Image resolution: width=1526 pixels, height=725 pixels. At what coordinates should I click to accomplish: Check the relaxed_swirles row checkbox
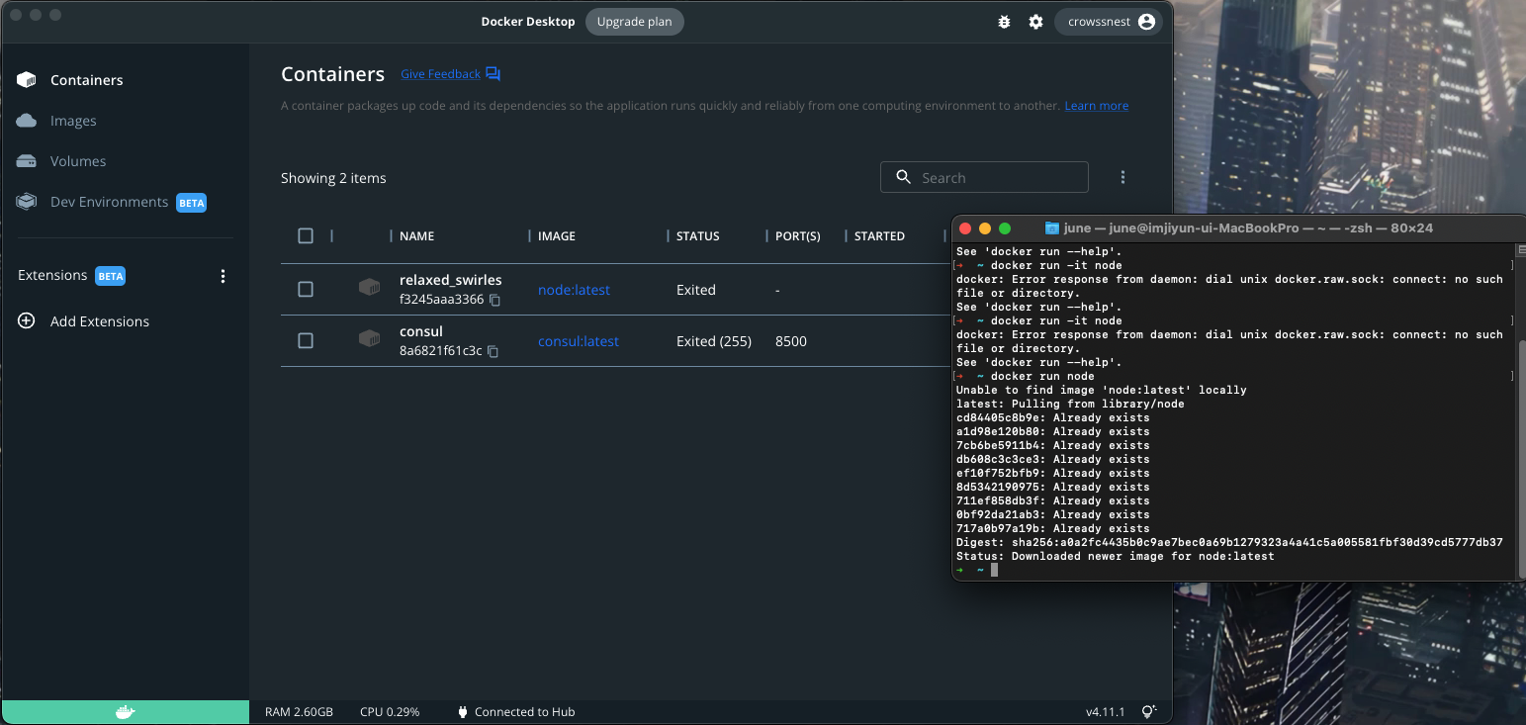tap(306, 289)
